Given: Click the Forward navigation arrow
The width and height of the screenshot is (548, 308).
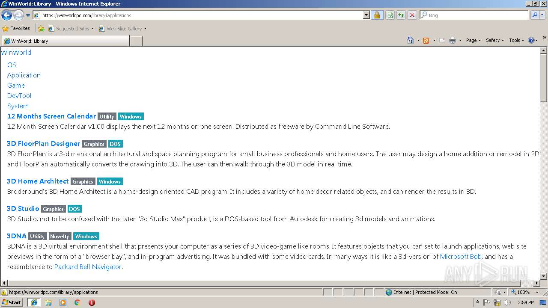Looking at the screenshot, I should [x=18, y=15].
